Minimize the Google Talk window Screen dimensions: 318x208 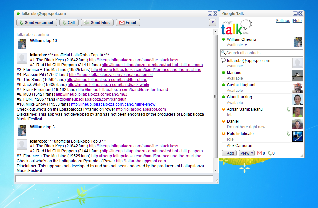click(x=295, y=13)
